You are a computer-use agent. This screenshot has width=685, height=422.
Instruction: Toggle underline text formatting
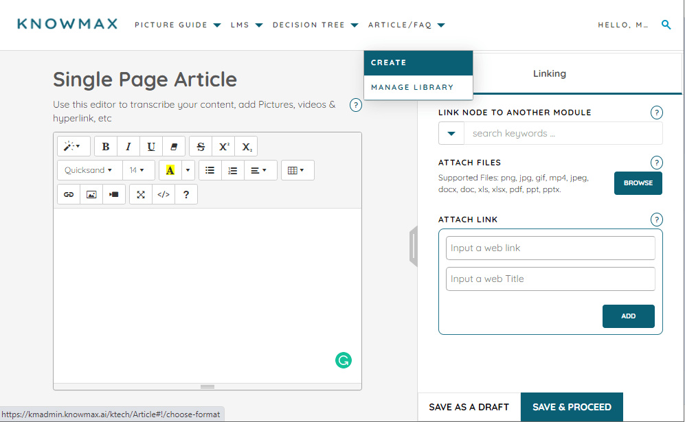pyautogui.click(x=150, y=146)
